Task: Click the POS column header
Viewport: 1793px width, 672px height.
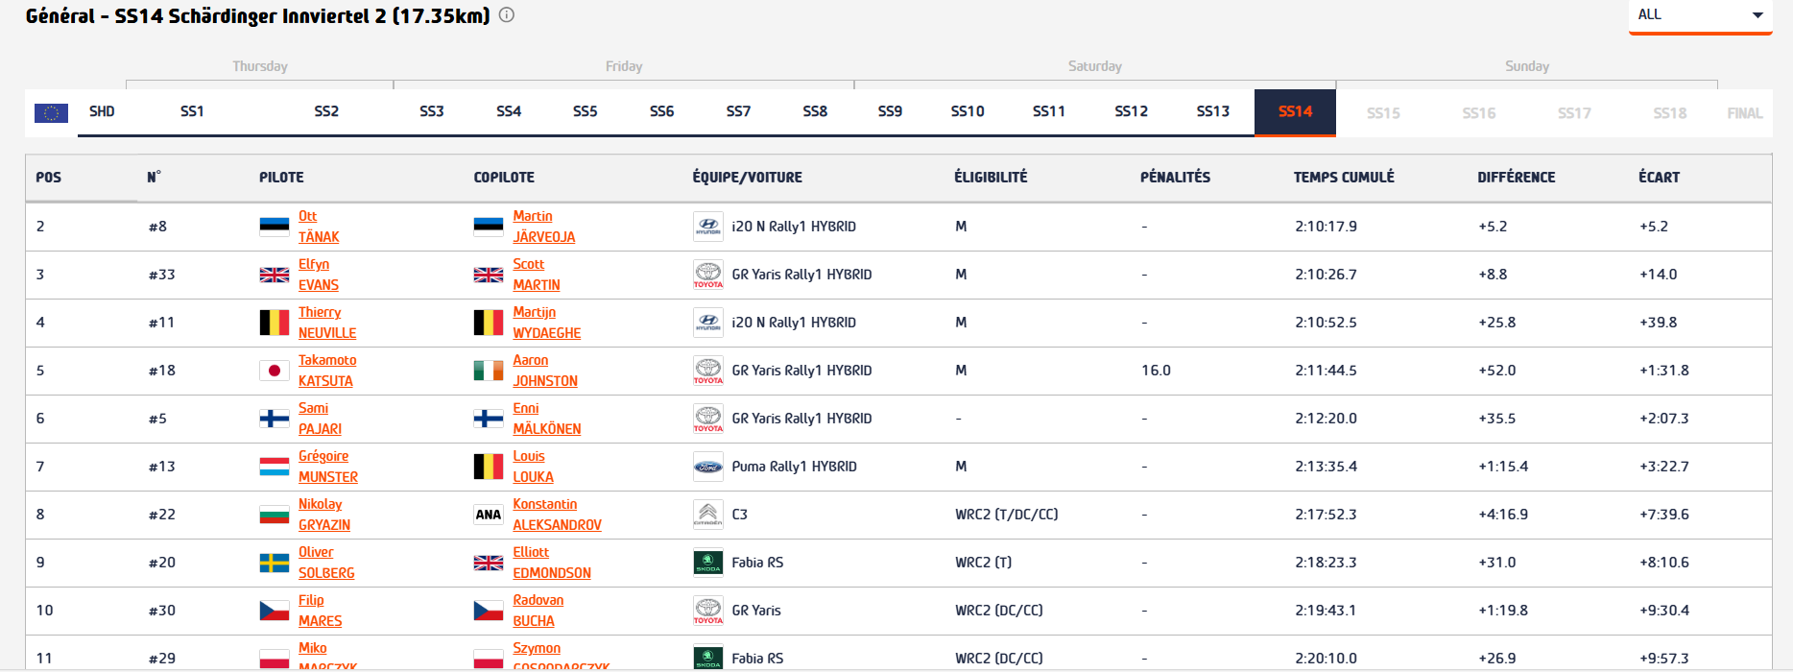Action: (49, 178)
